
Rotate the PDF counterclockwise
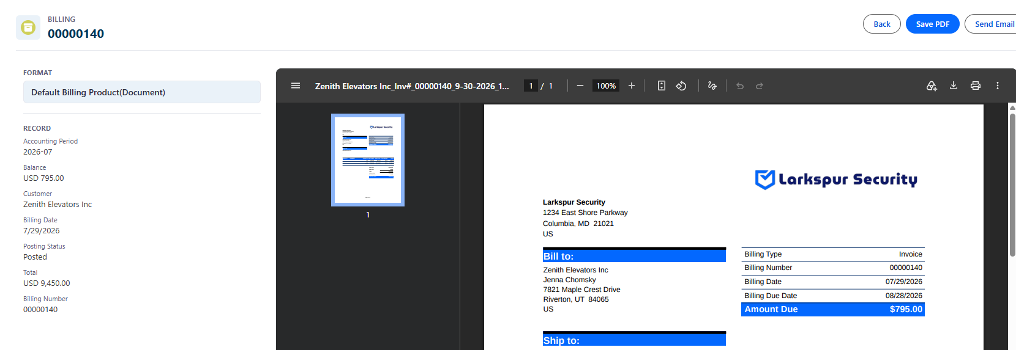tap(681, 86)
